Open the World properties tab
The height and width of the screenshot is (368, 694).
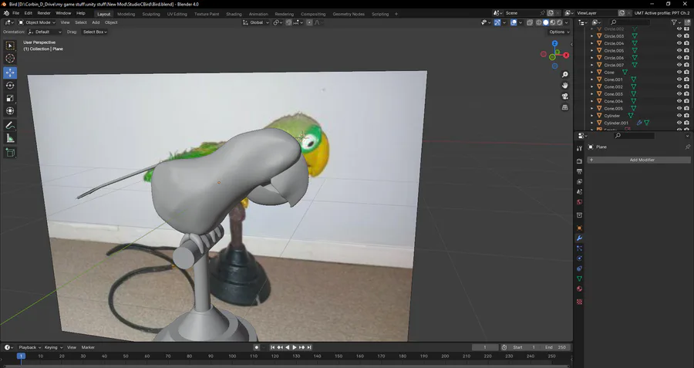click(x=579, y=202)
